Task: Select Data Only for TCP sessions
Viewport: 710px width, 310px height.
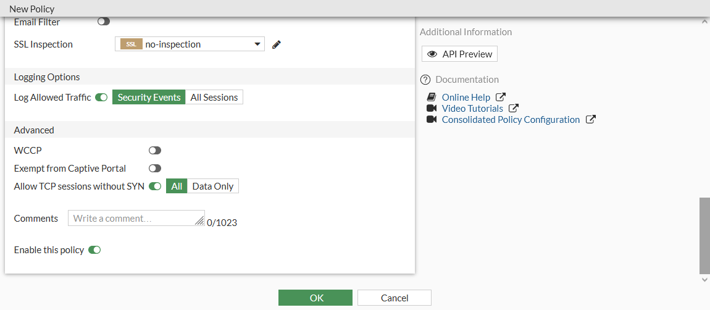Action: pos(213,186)
